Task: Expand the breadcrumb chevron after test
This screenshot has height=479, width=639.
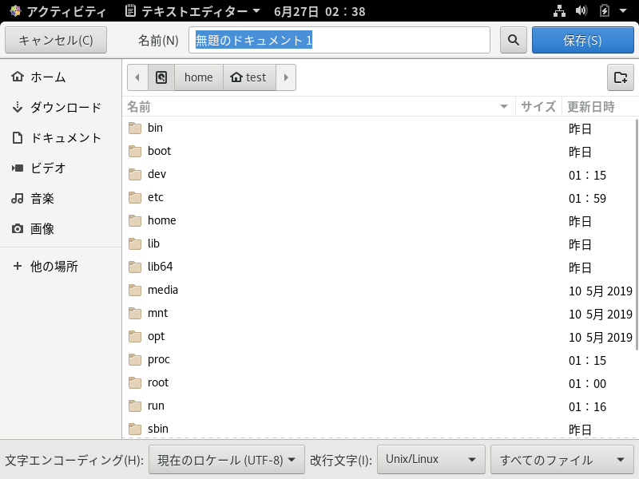Action: [286, 77]
